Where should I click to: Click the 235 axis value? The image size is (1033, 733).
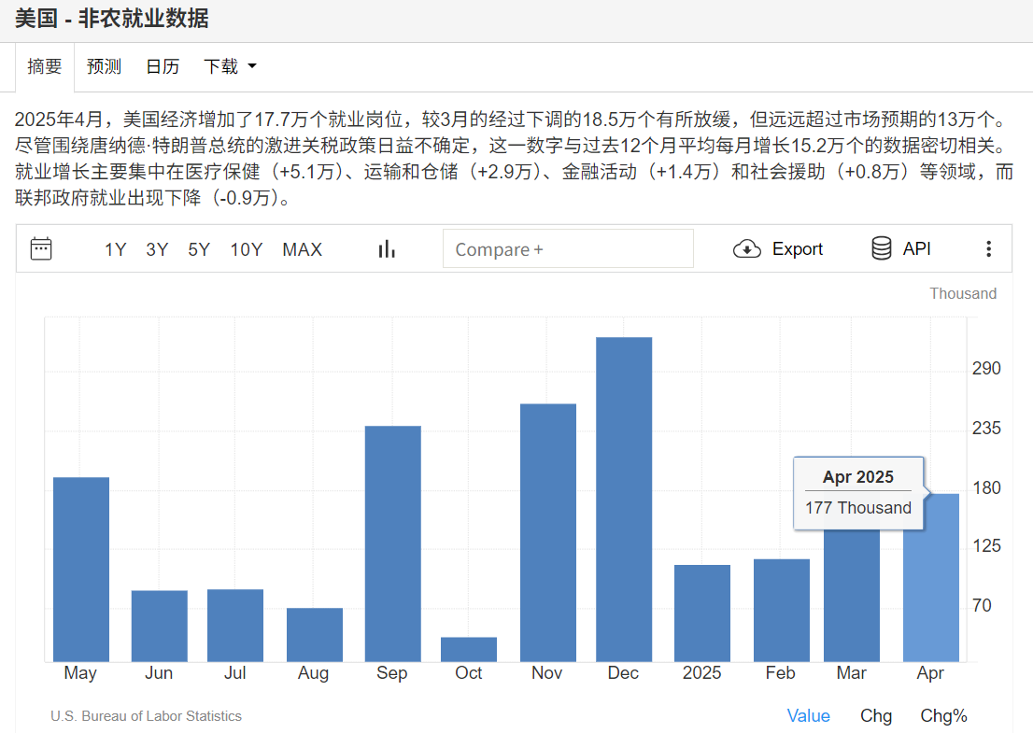(986, 428)
